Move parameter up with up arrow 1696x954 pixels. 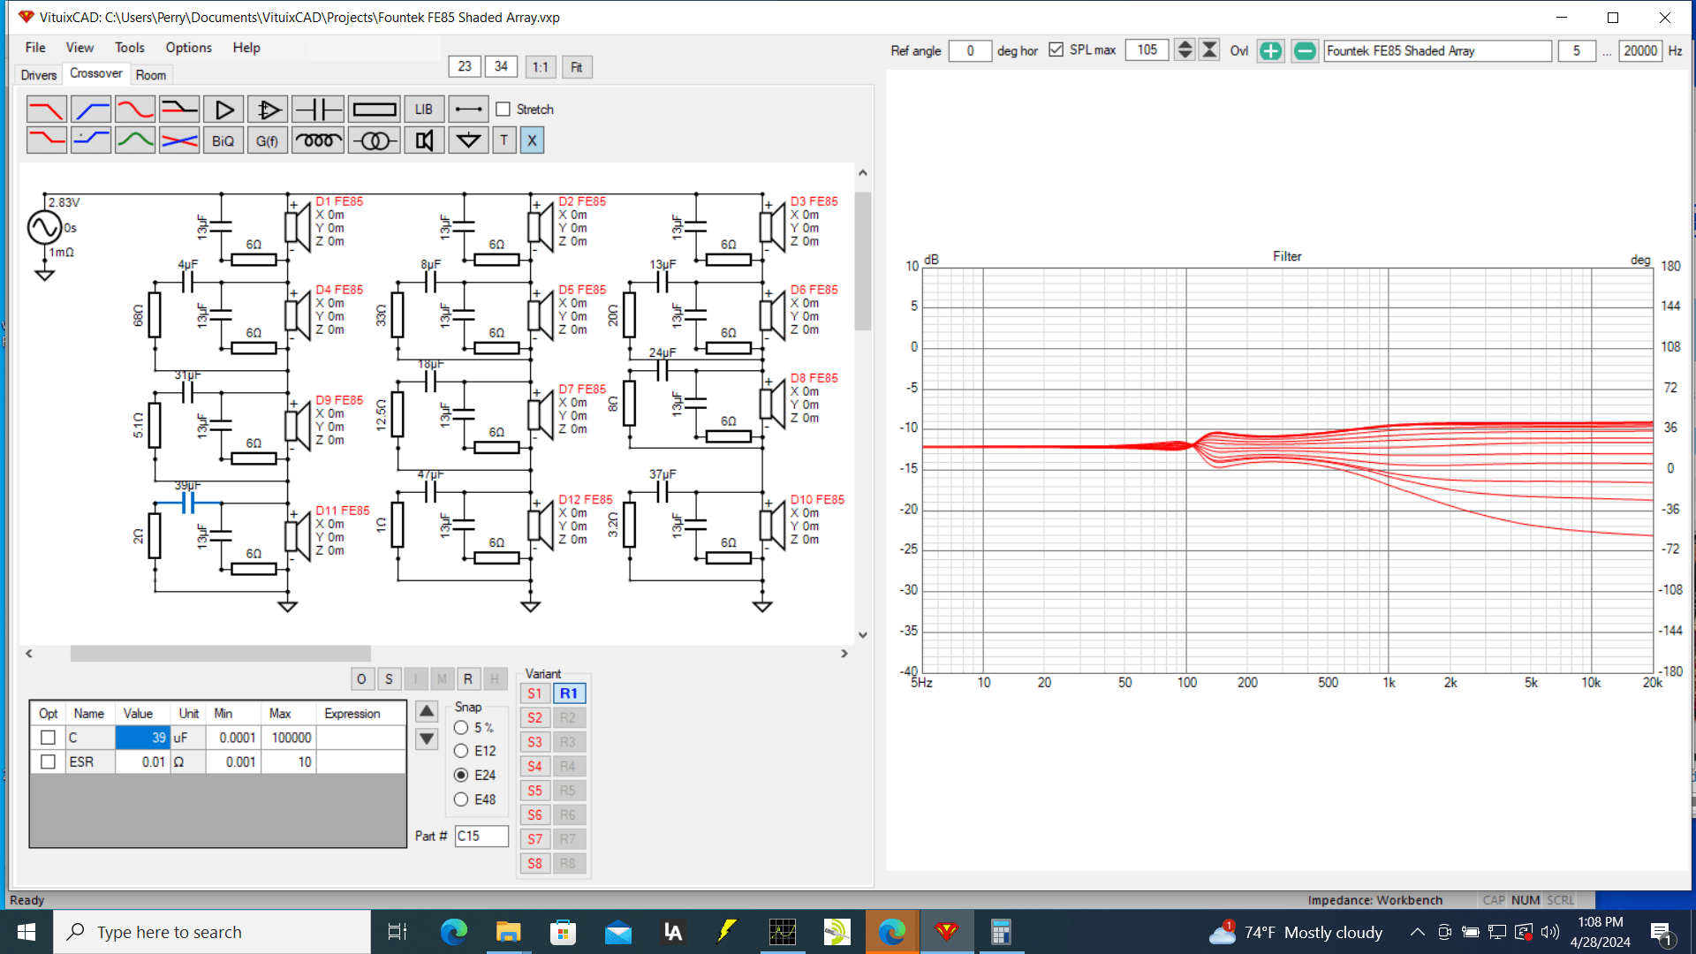click(427, 712)
